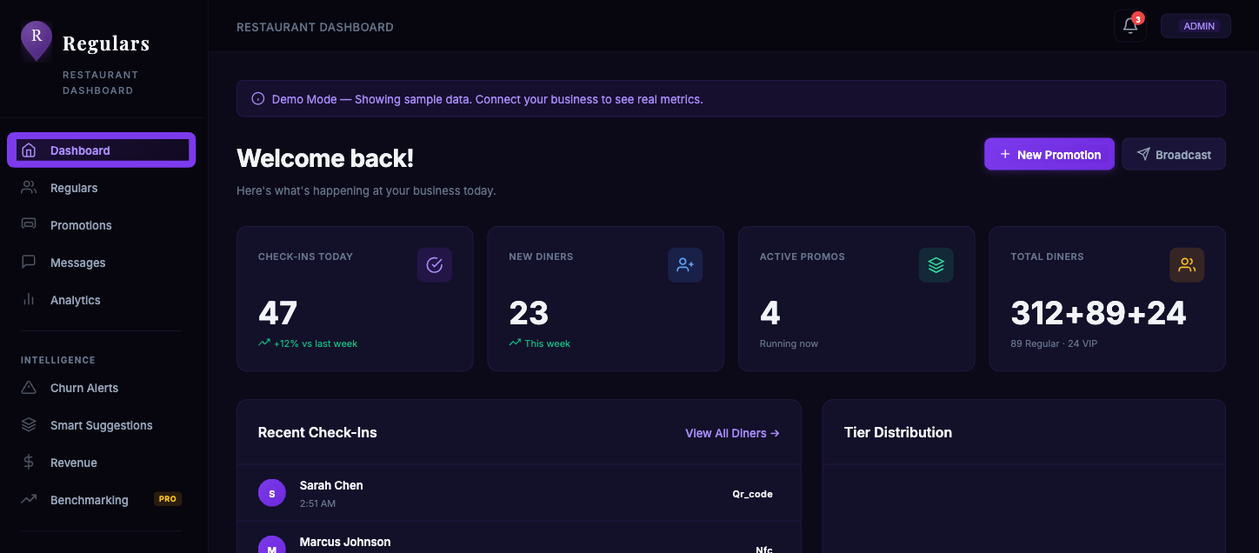Click the Analytics bar-chart icon
Image resolution: width=1259 pixels, height=553 pixels.
(x=29, y=299)
